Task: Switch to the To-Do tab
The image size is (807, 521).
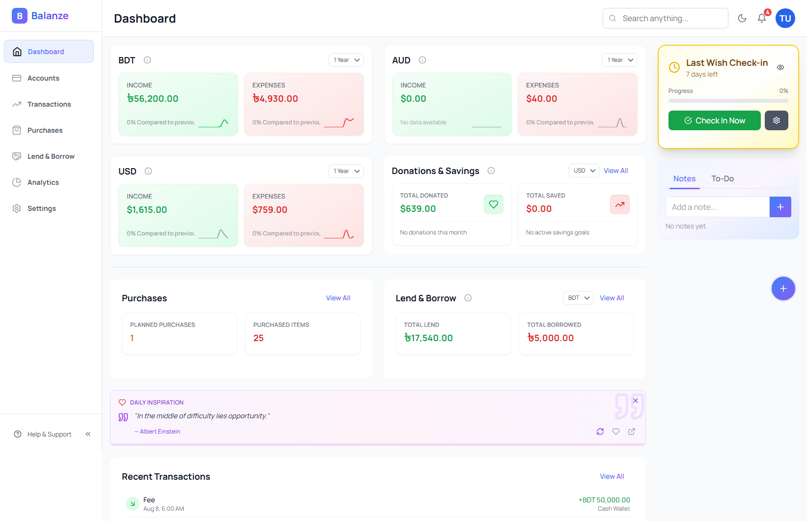Action: pos(723,179)
